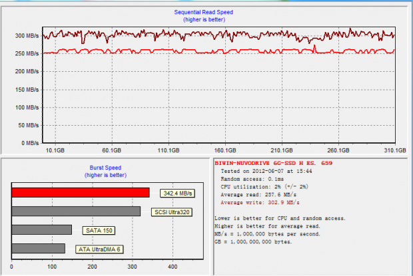413x276 pixels.
Task: Select the 200 MB/s axis label
Action: point(27,72)
